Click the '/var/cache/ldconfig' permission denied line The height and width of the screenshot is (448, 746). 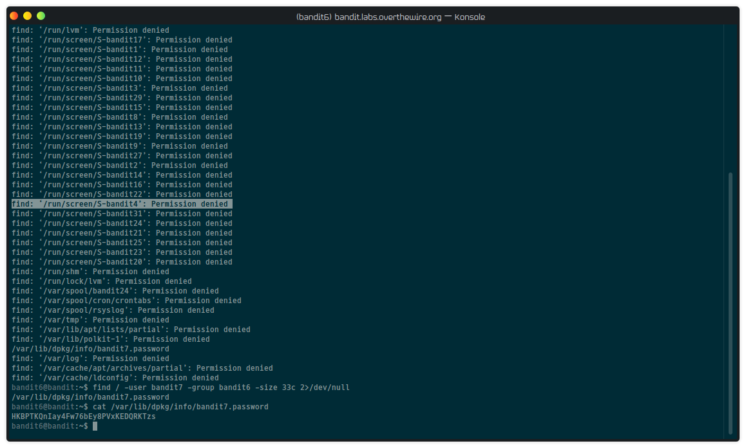click(x=115, y=378)
